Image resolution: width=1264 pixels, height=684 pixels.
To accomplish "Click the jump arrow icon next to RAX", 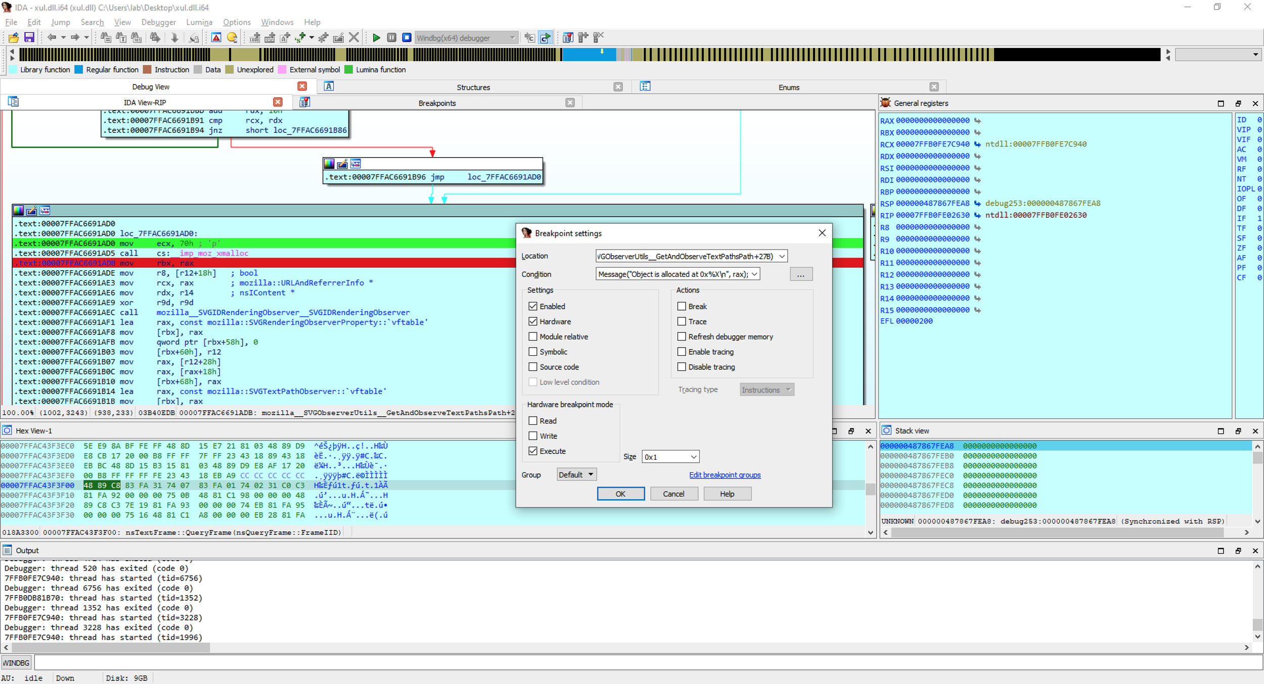I will (977, 121).
